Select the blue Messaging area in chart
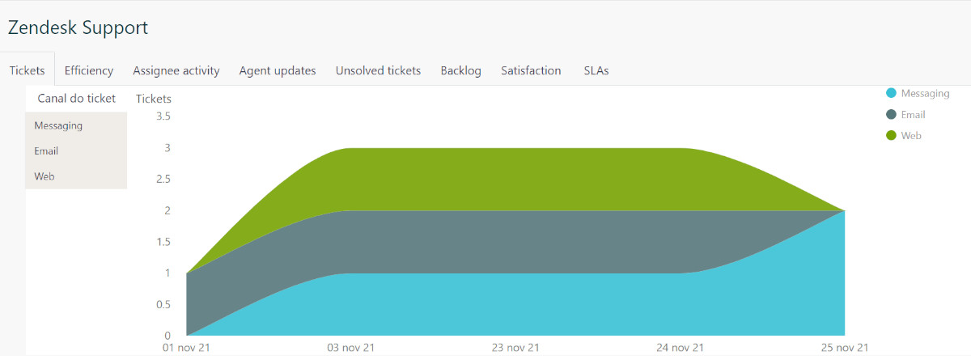This screenshot has width=971, height=364. click(x=515, y=304)
